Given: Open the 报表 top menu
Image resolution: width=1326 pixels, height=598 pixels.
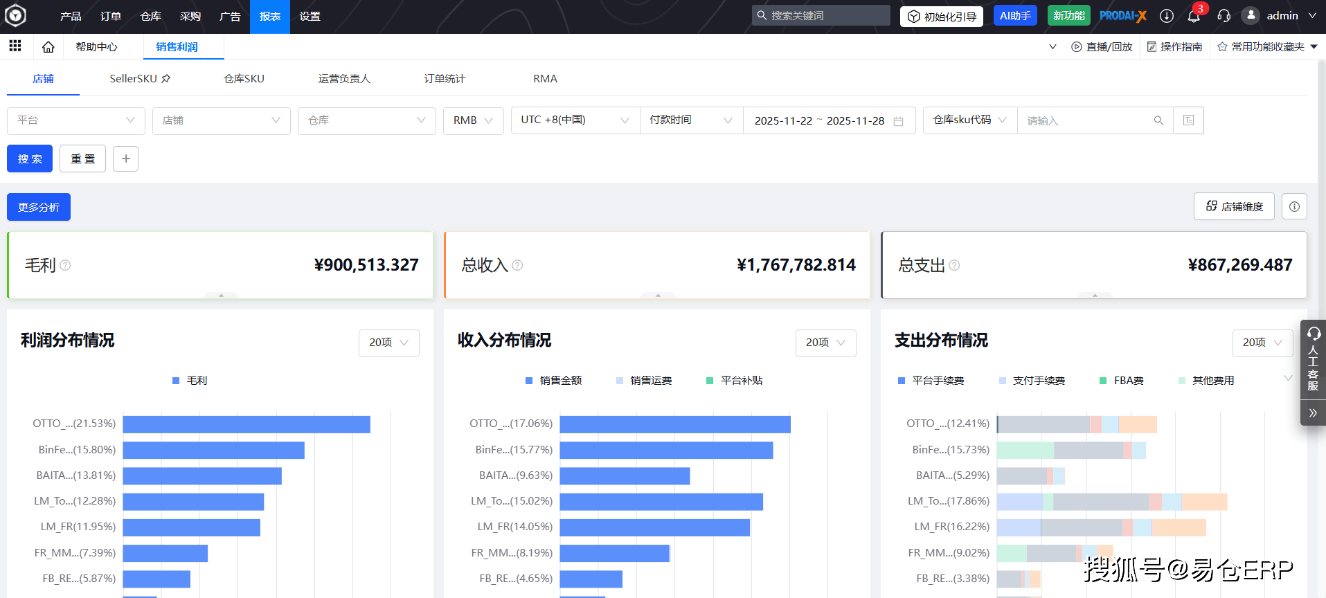Looking at the screenshot, I should tap(269, 16).
